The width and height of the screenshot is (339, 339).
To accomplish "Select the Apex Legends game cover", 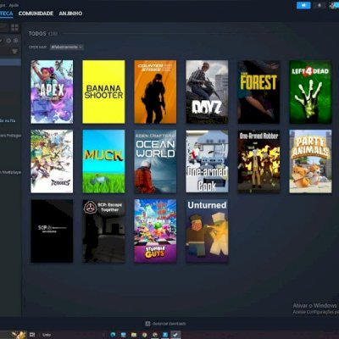I will point(52,92).
